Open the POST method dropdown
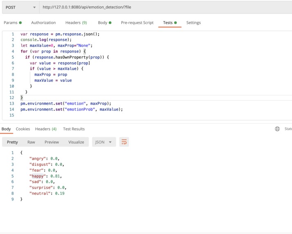Image resolution: width=292 pixels, height=234 pixels. 21,7
